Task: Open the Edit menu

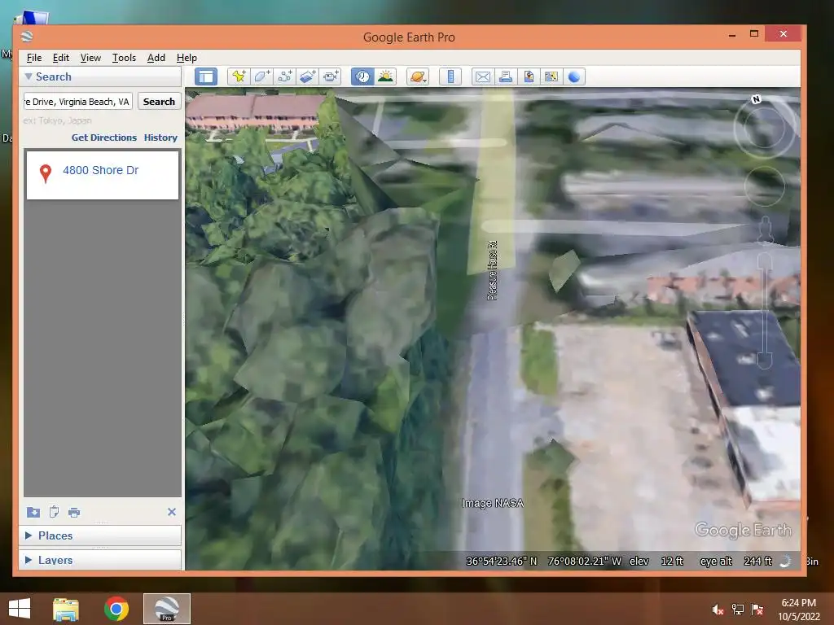Action: (x=60, y=58)
